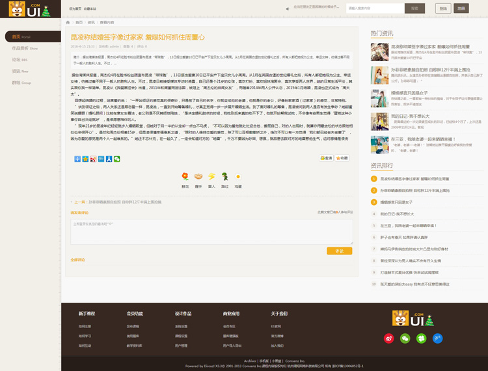The image size is (488, 371).
Task: Share article via red Weibo icon
Action: pyautogui.click(x=93, y=159)
